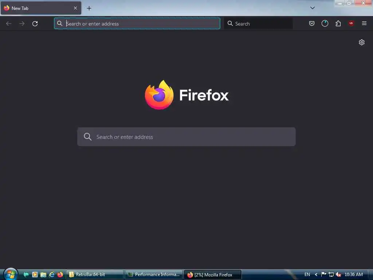Click the address bar at top
Image resolution: width=373 pixels, height=280 pixels.
137,24
